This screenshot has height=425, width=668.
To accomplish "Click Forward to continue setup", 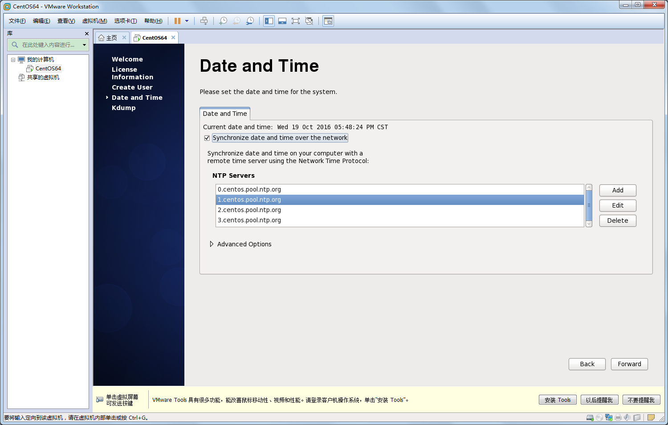I will 629,364.
